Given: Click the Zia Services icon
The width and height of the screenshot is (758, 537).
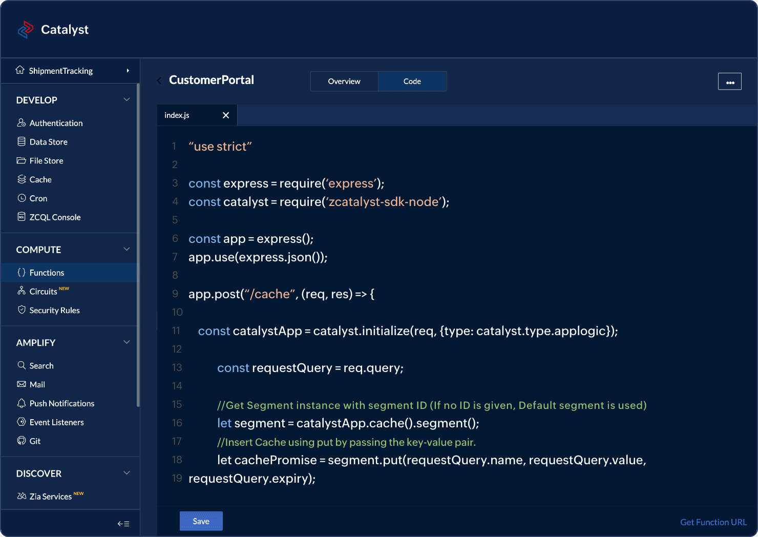Looking at the screenshot, I should coord(22,496).
